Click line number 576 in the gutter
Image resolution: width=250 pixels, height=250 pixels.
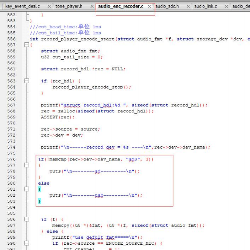(x=11, y=159)
